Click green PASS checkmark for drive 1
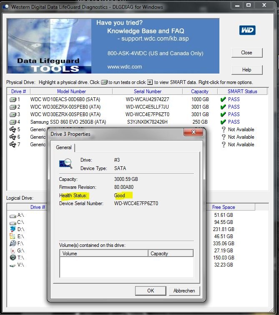The width and height of the screenshot is (279, 315). [223, 99]
